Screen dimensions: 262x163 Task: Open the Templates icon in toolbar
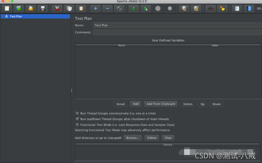coord(19,8)
